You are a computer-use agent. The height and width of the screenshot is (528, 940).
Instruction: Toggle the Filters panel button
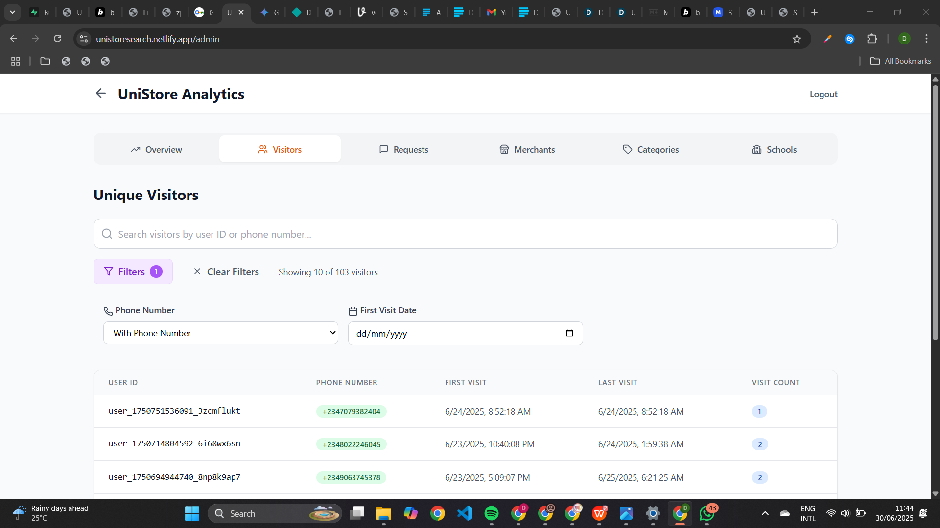pyautogui.click(x=133, y=272)
